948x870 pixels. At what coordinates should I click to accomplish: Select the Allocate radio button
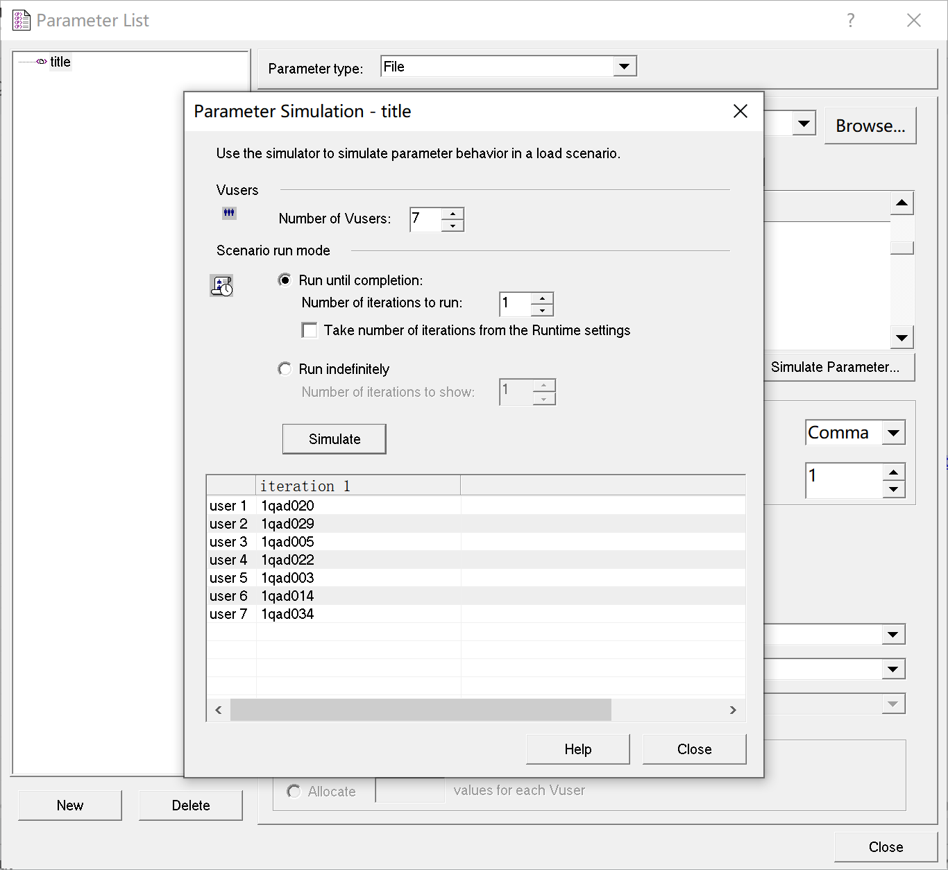tap(294, 791)
